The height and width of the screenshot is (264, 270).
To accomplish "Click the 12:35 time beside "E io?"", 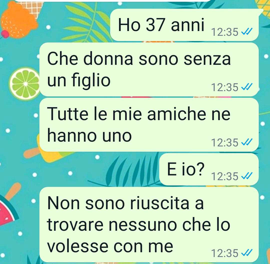I will coord(225,176).
